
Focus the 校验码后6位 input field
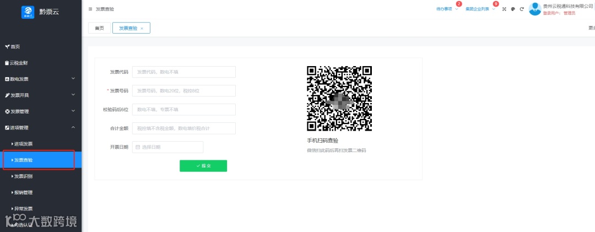pyautogui.click(x=184, y=109)
